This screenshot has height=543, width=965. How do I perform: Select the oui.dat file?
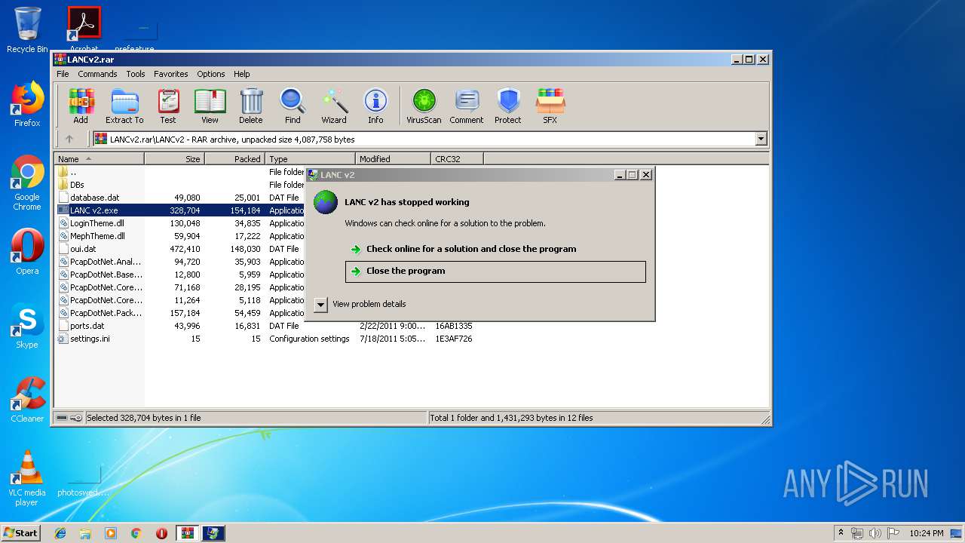82,249
